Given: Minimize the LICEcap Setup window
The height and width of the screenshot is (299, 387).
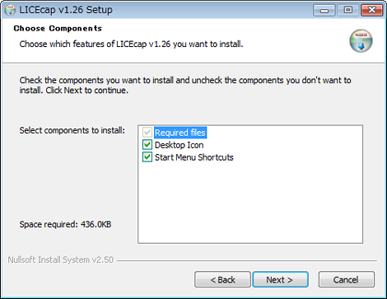Looking at the screenshot, I should pyautogui.click(x=324, y=11).
